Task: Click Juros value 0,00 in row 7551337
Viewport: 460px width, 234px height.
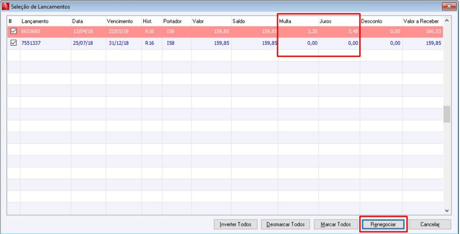Action: point(353,43)
